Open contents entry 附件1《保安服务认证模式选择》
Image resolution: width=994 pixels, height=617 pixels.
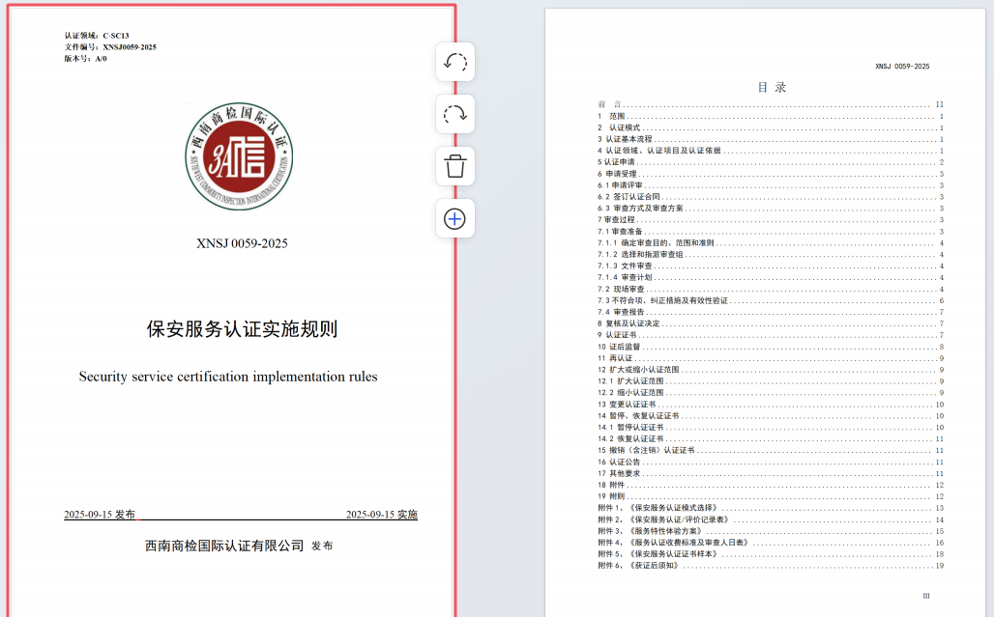click(x=658, y=508)
